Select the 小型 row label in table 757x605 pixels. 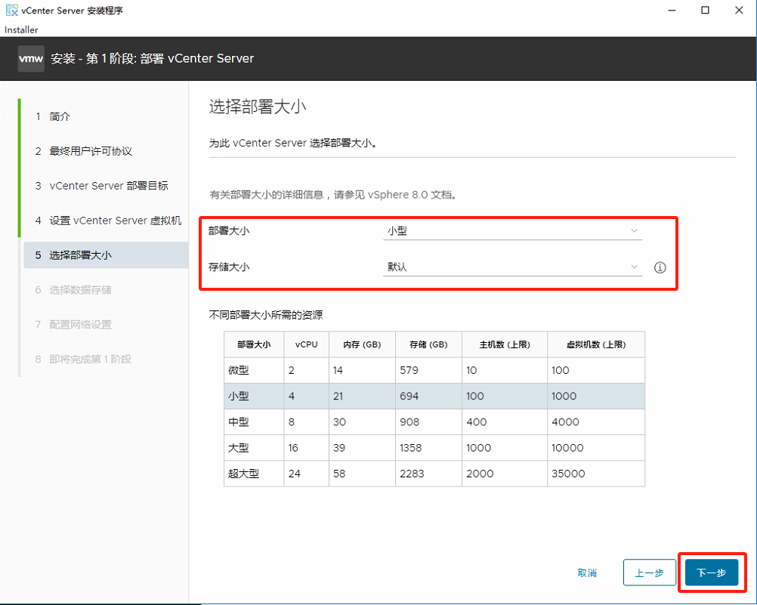click(x=239, y=396)
